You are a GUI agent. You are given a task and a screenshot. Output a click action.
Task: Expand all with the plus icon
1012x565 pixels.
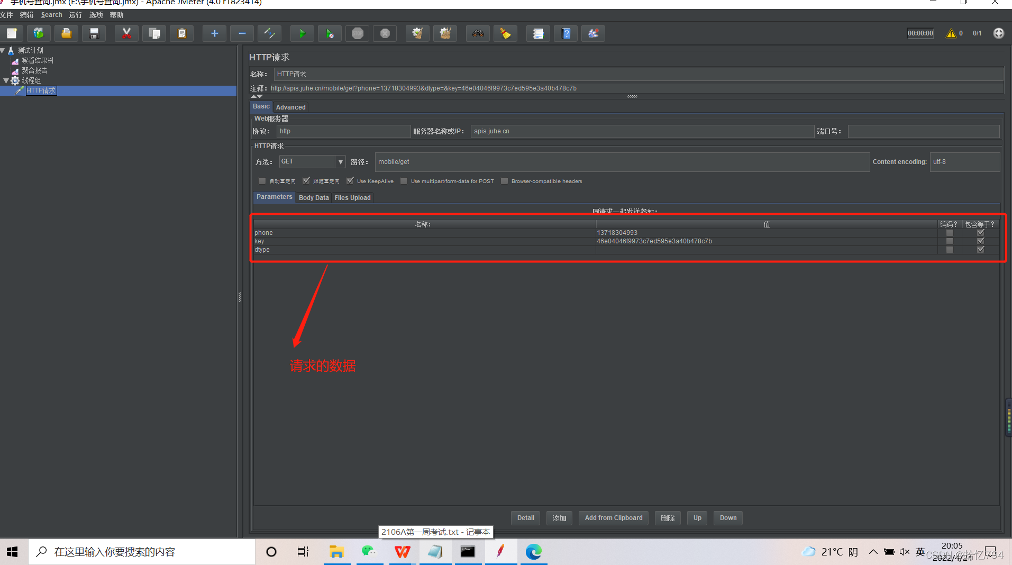(214, 33)
